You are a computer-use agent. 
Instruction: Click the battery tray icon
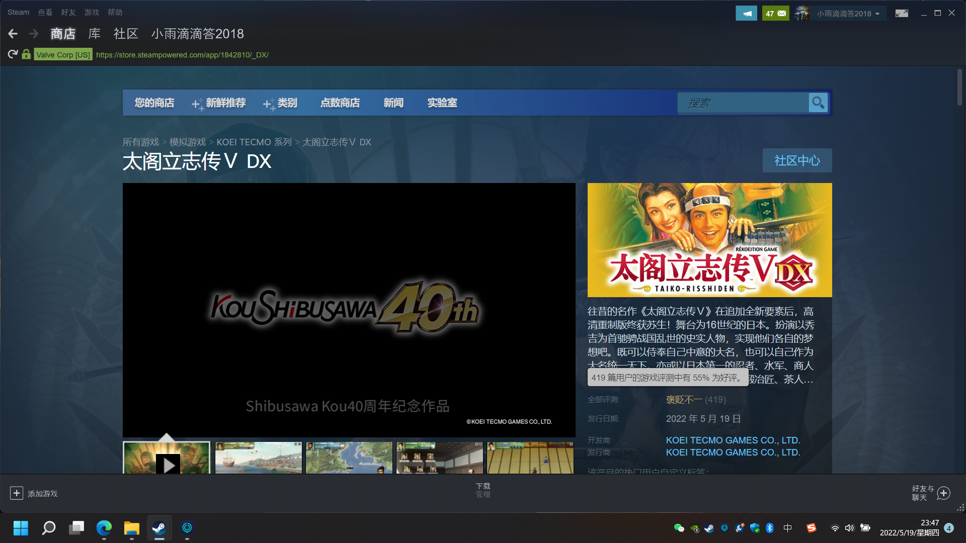(x=865, y=528)
